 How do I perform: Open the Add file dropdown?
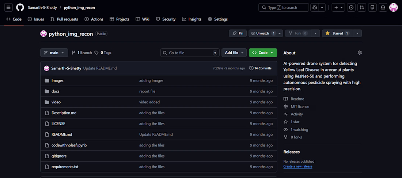coord(234,53)
